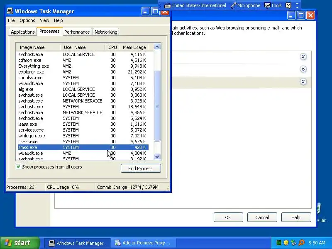Select the csrss.exe process row
The height and width of the screenshot is (249, 332).
click(83, 142)
